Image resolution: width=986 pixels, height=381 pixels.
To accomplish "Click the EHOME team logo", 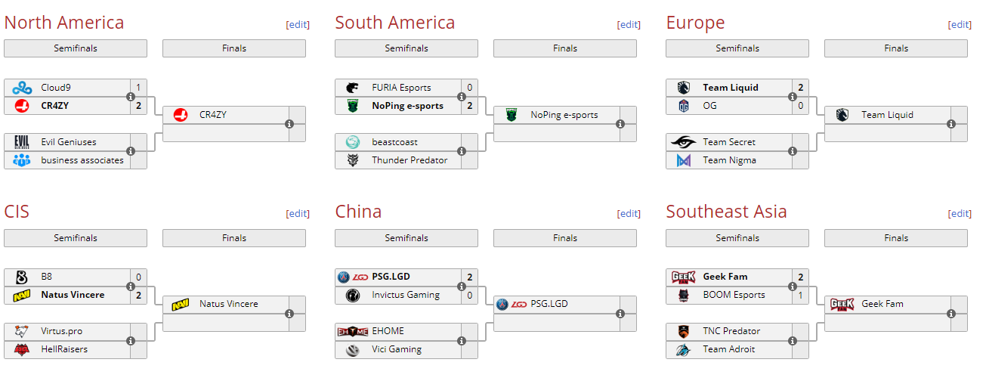I will coord(353,331).
